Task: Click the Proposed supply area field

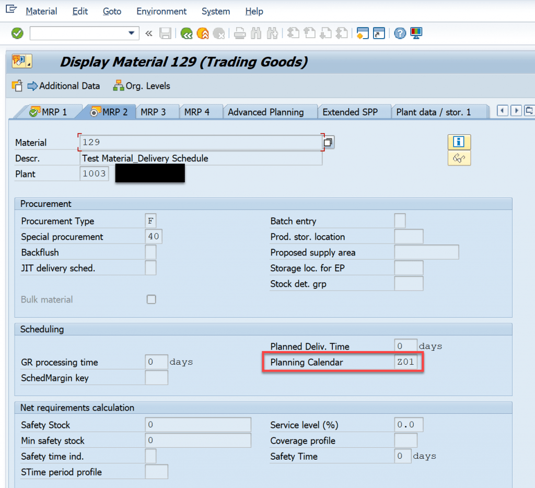Action: (426, 252)
